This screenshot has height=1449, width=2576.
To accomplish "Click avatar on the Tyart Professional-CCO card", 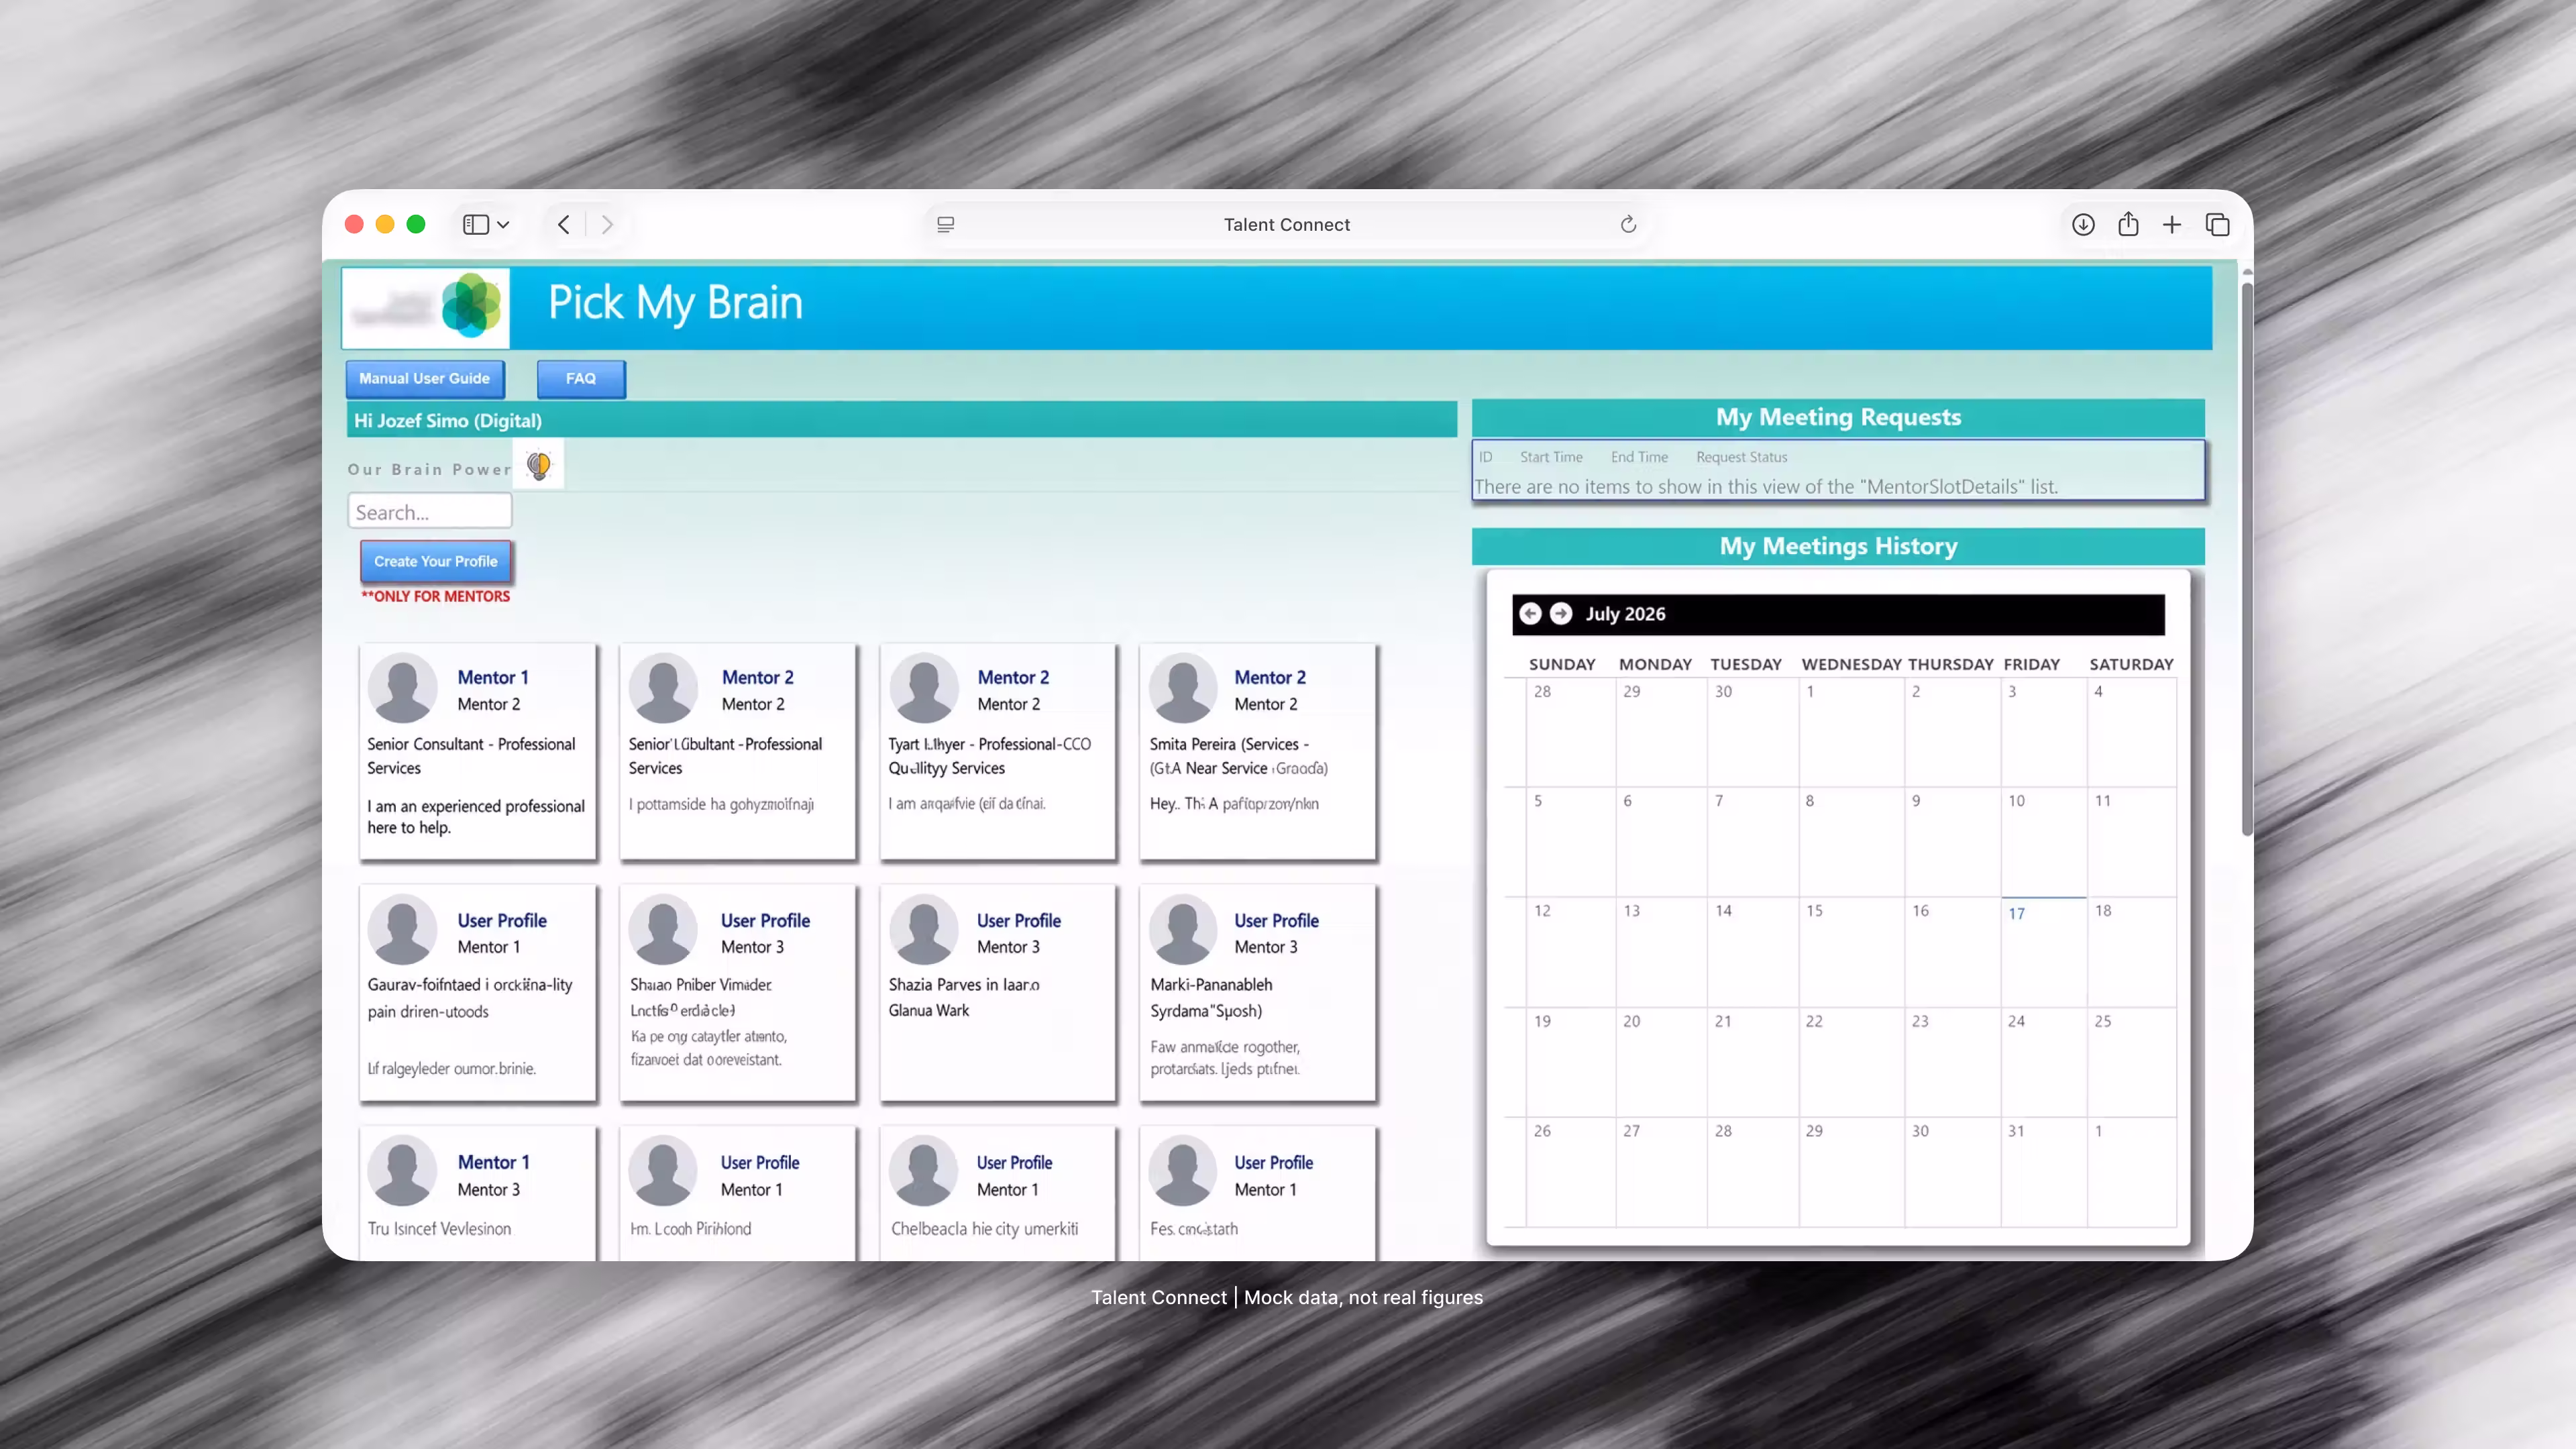I will click(x=925, y=688).
